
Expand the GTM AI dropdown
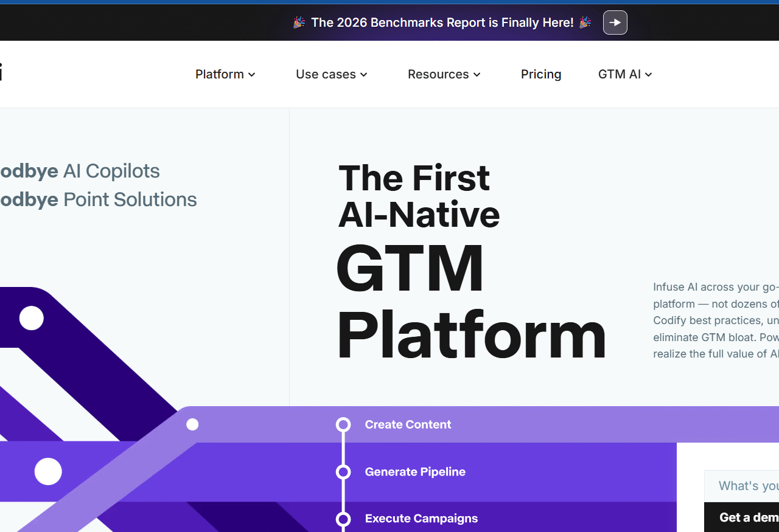[624, 74]
